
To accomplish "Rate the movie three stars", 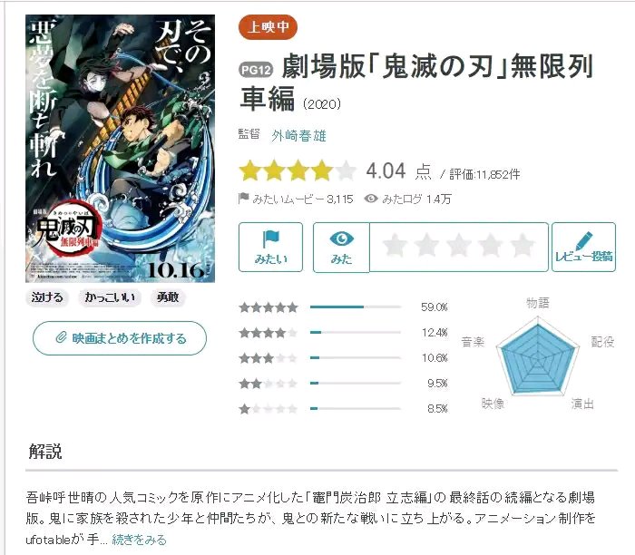I will pos(458,246).
